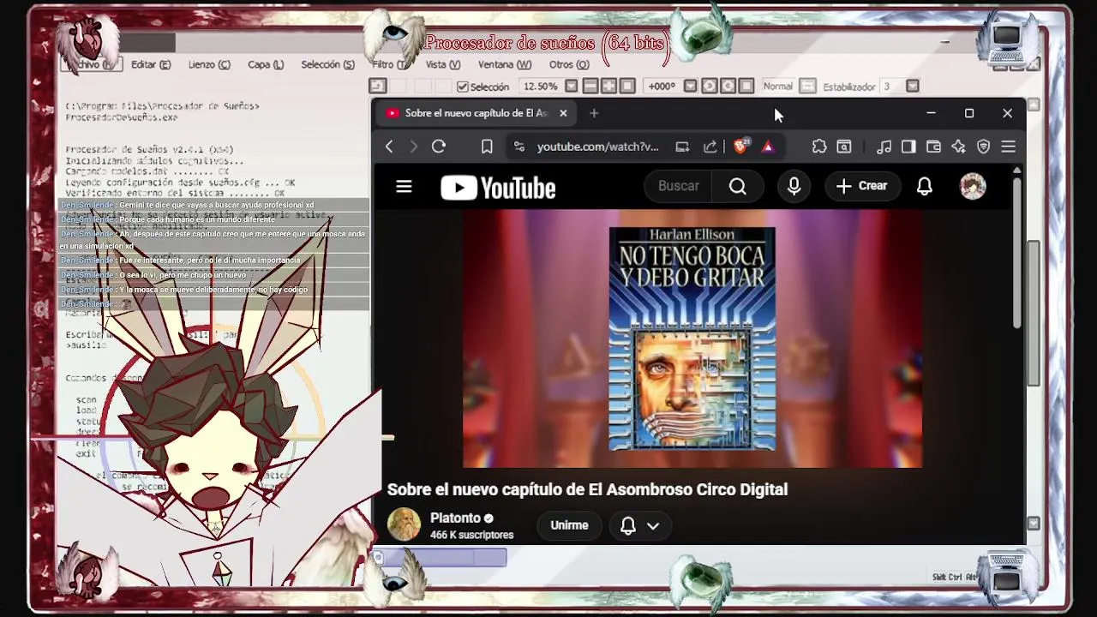Open the Selección menu
1097x617 pixels.
pos(327,64)
